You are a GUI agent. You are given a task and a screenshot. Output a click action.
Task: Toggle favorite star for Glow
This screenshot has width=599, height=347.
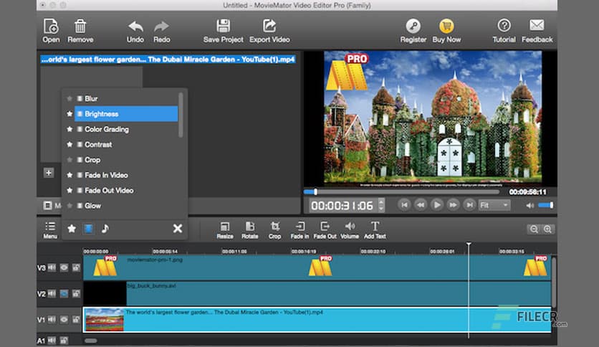[70, 206]
